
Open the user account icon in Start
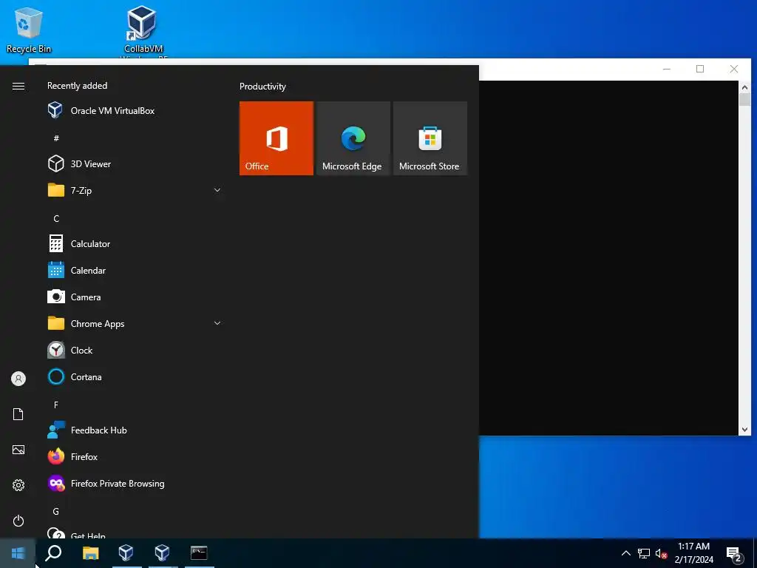click(18, 379)
